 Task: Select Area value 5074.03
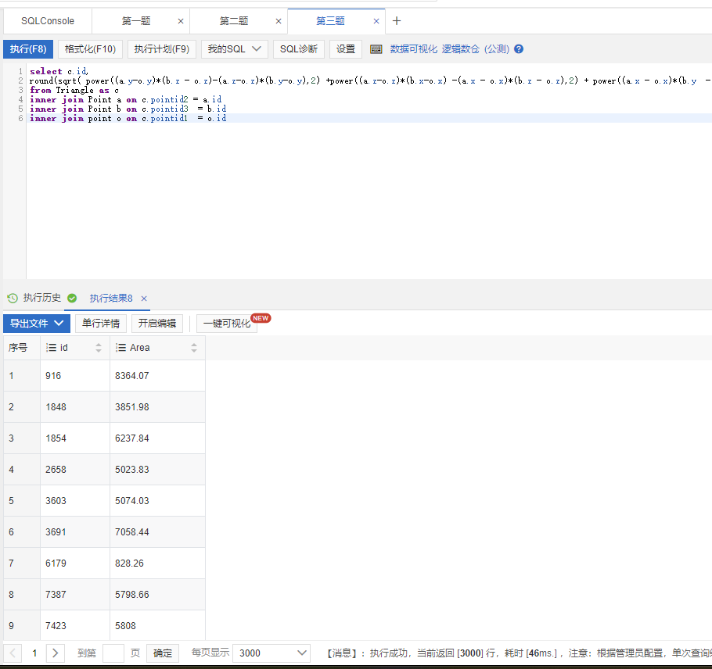[157, 501]
